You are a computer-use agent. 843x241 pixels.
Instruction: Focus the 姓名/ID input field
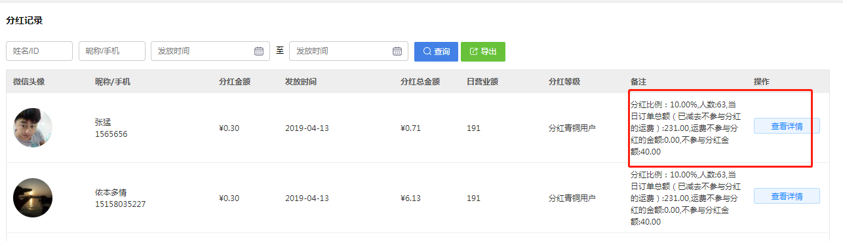point(39,51)
